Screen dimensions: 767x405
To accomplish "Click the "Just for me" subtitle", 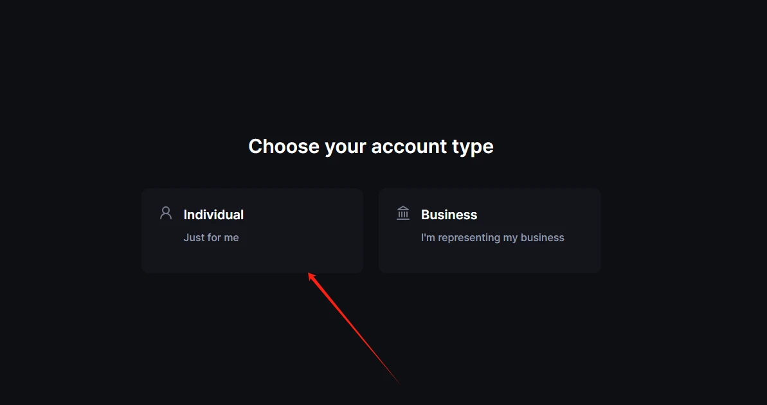I will (x=211, y=237).
